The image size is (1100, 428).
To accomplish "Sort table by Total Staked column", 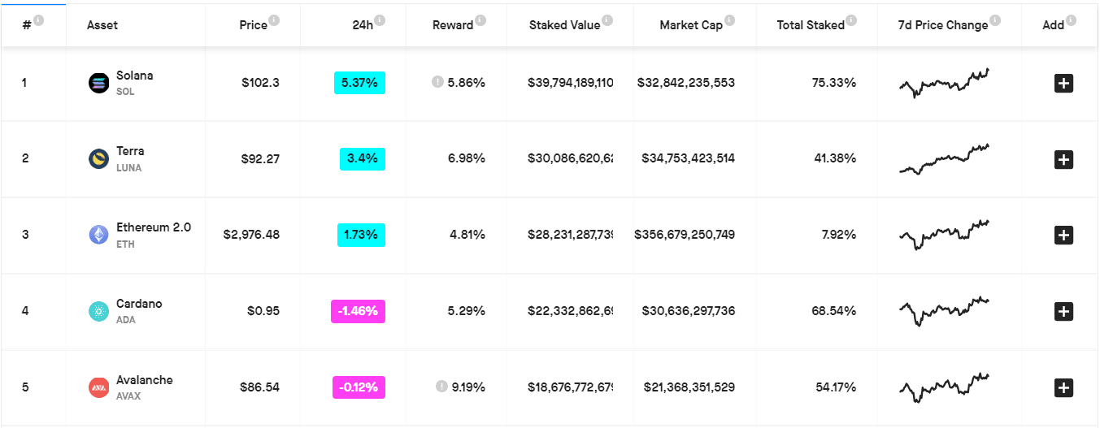I will coord(810,25).
